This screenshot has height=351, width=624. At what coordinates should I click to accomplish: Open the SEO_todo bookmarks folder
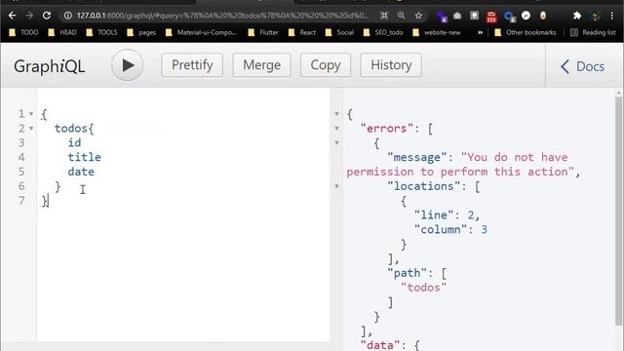383,32
